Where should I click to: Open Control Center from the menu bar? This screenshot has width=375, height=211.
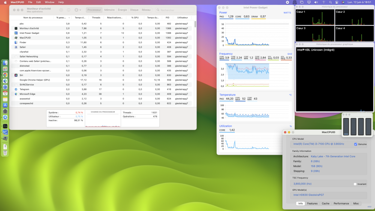click(x=337, y=2)
